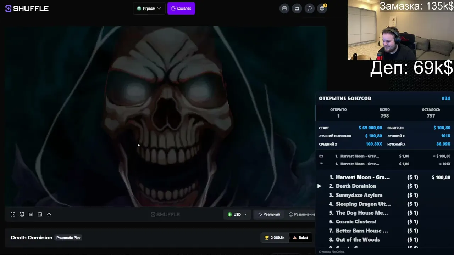This screenshot has width=454, height=255.
Task: Click the Death Dominion skull game area
Action: [x=166, y=116]
